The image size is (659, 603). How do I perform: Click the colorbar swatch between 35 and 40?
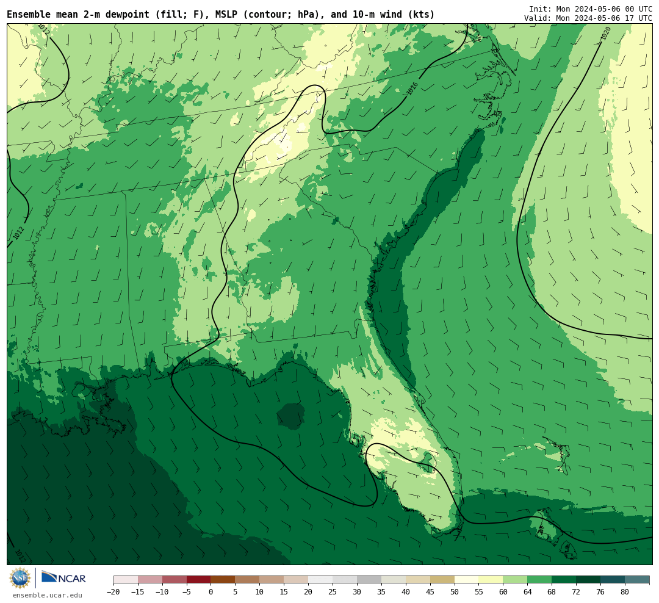(394, 580)
